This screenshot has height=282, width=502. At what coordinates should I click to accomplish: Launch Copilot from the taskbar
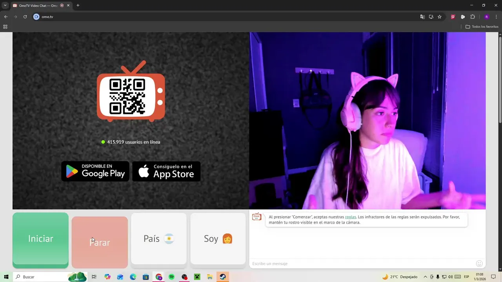coord(107,277)
